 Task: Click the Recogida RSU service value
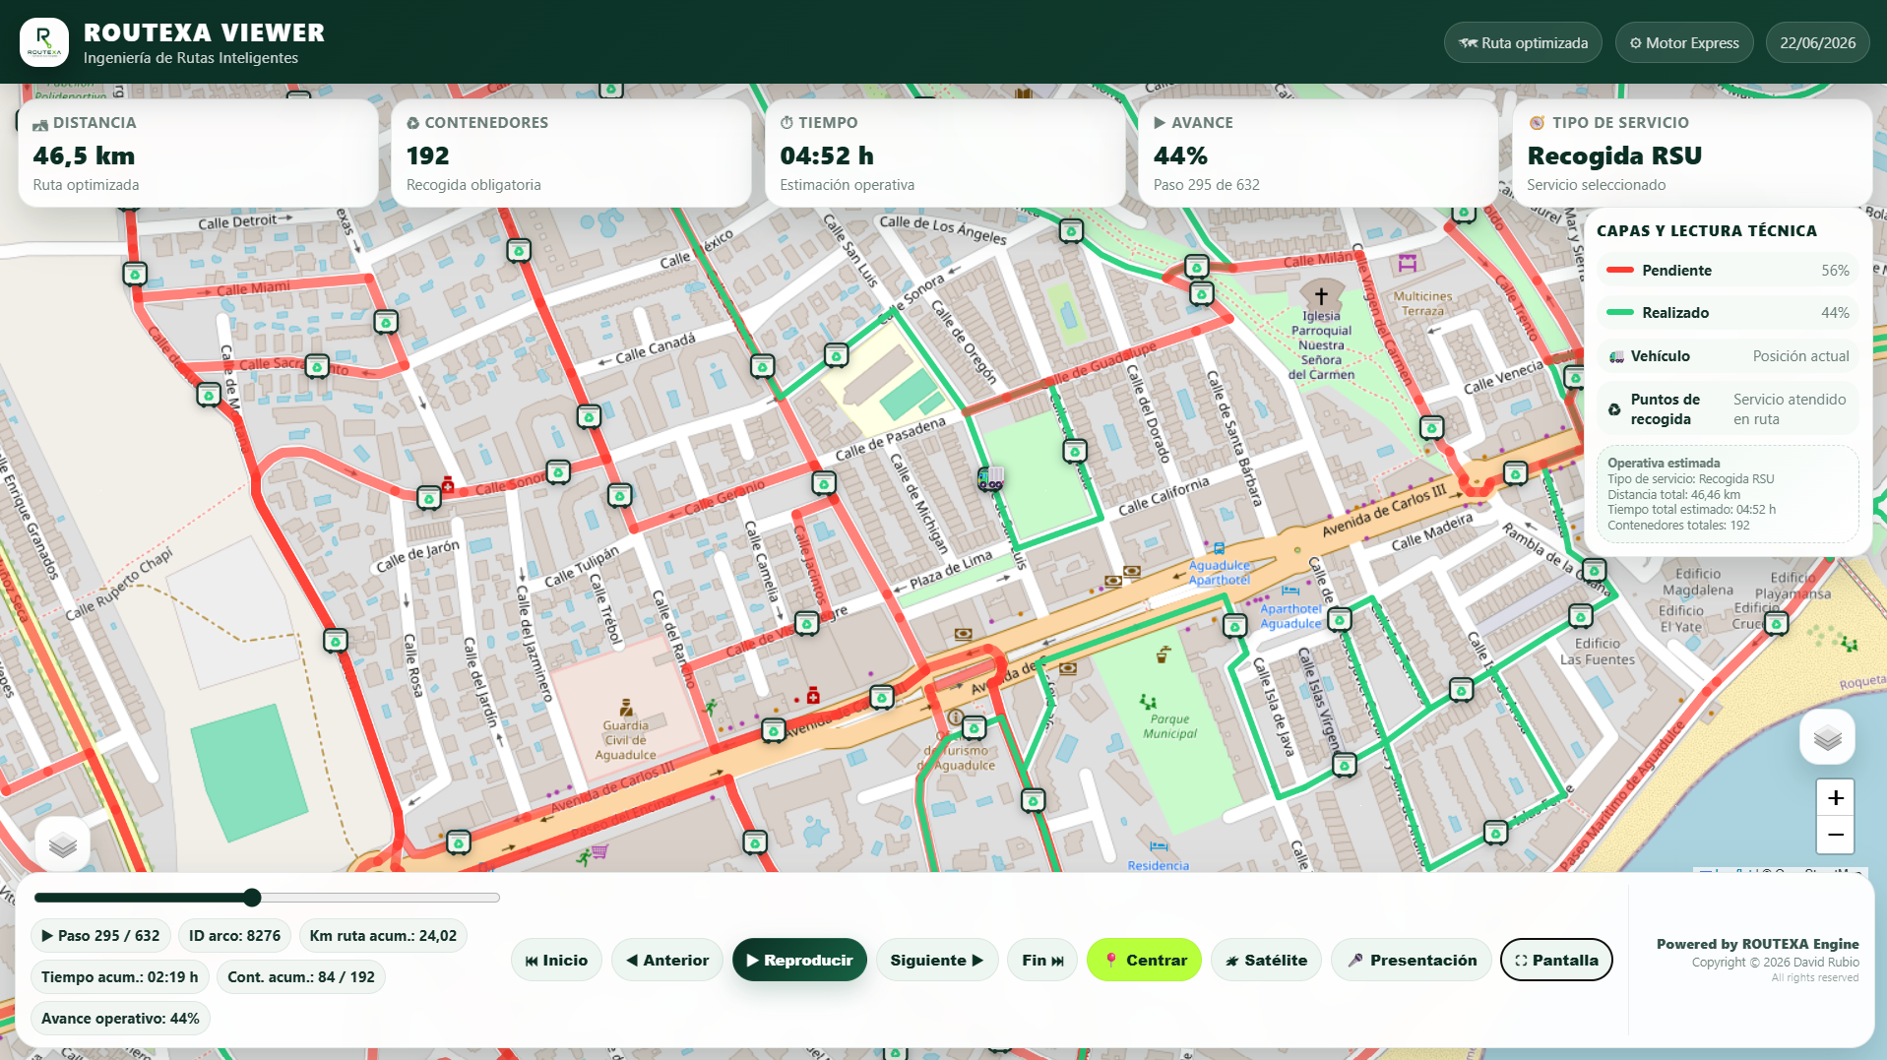(1614, 156)
